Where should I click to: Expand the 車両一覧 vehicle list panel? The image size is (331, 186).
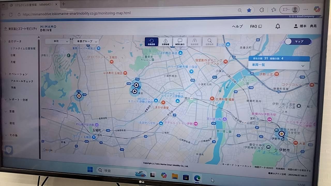pos(279,65)
